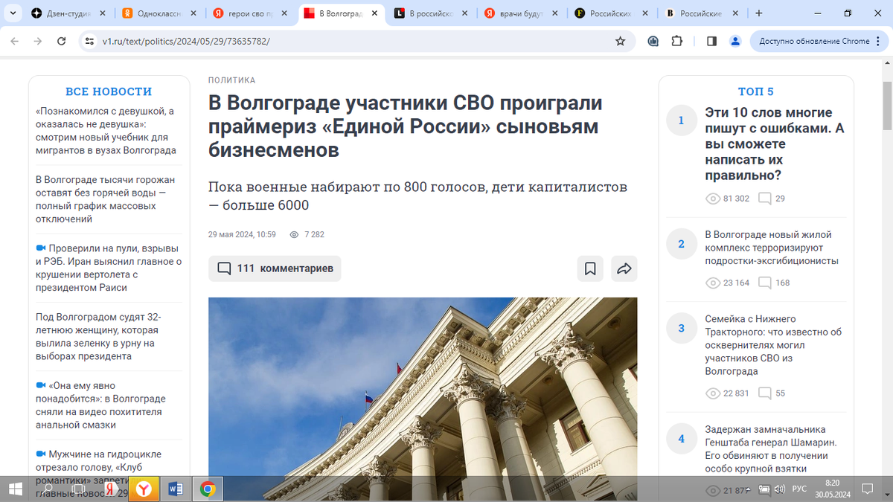Open news about зеленку в урну

[x=97, y=336]
